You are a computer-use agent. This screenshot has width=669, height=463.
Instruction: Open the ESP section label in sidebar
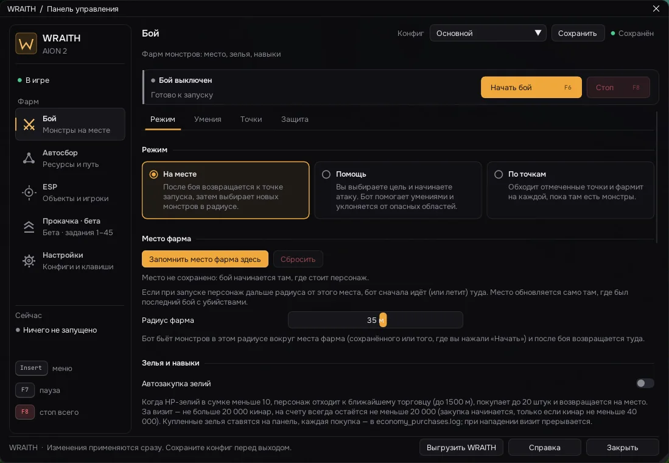coord(49,187)
